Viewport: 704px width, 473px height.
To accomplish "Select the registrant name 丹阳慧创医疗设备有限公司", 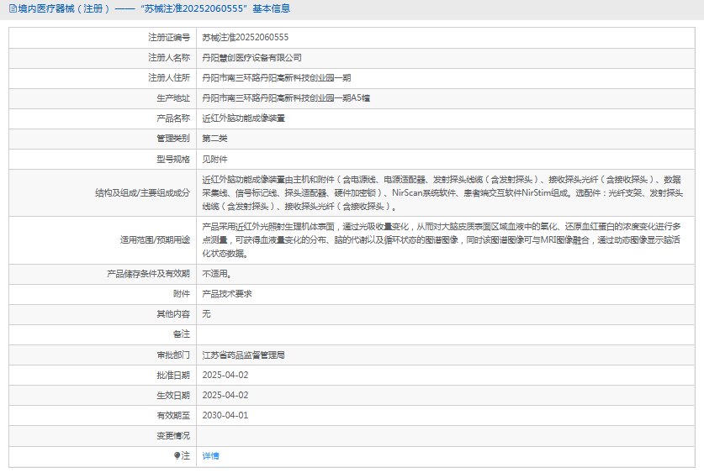I will [x=251, y=57].
